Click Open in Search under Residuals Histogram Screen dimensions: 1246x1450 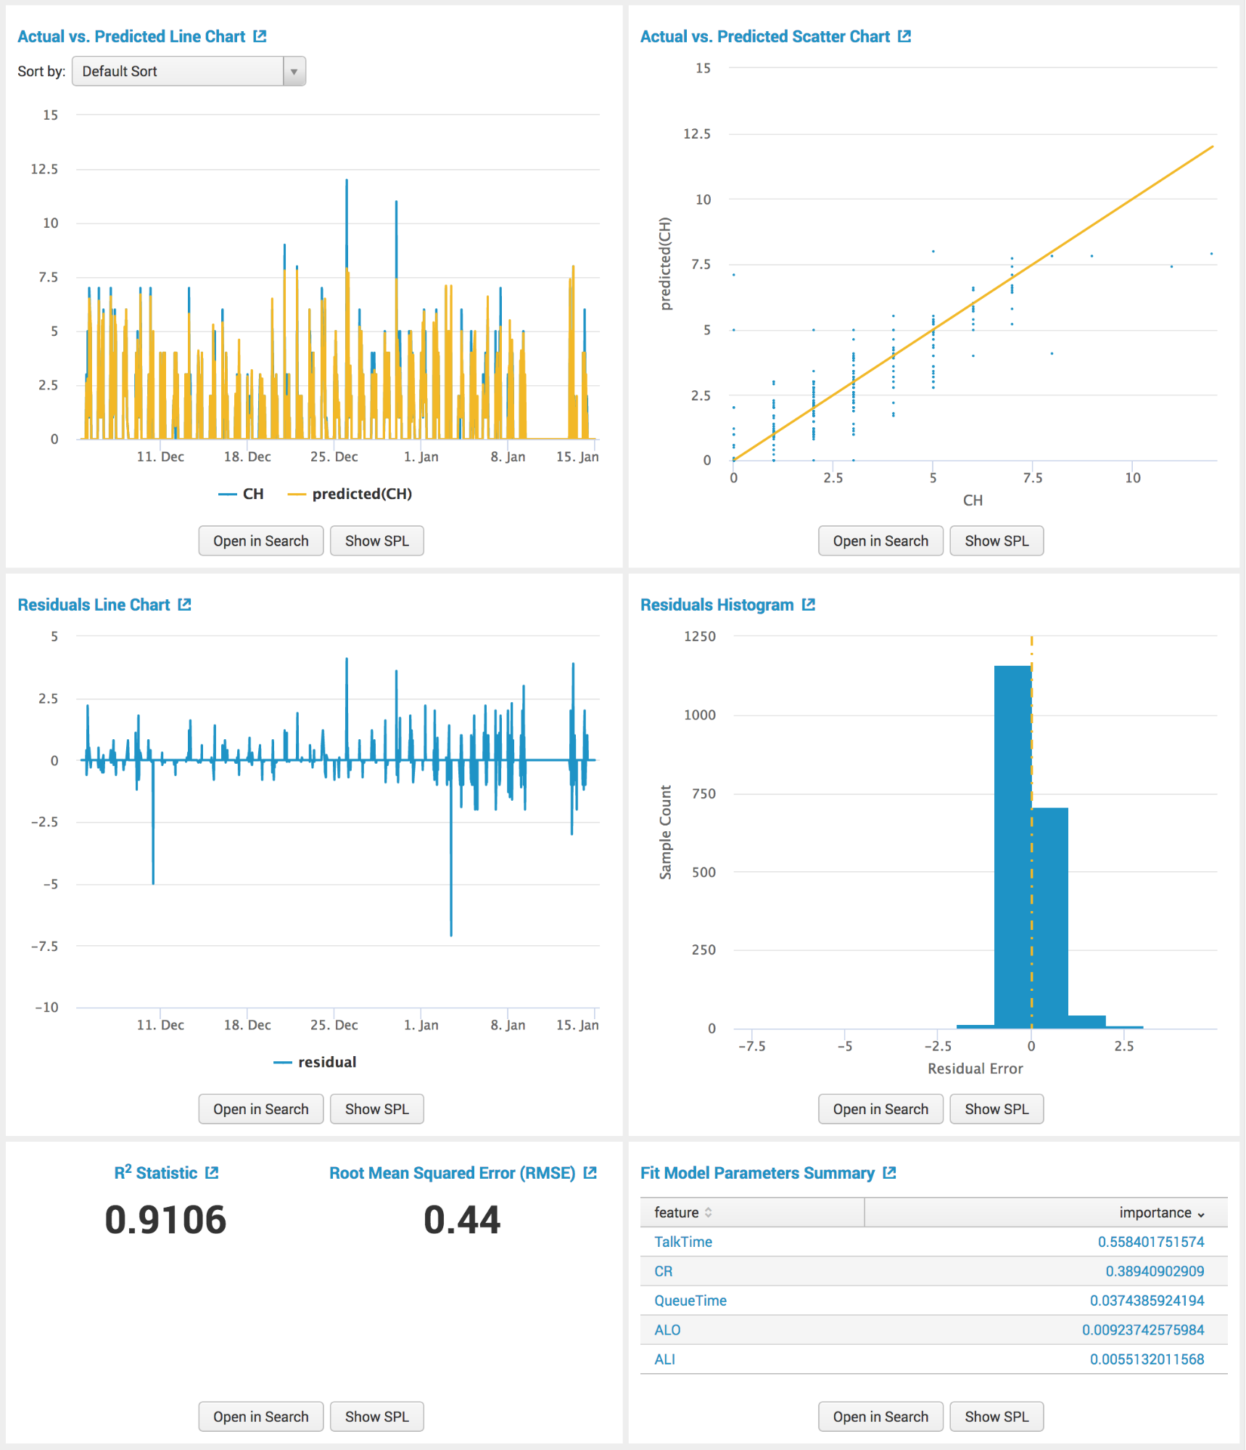click(880, 1109)
